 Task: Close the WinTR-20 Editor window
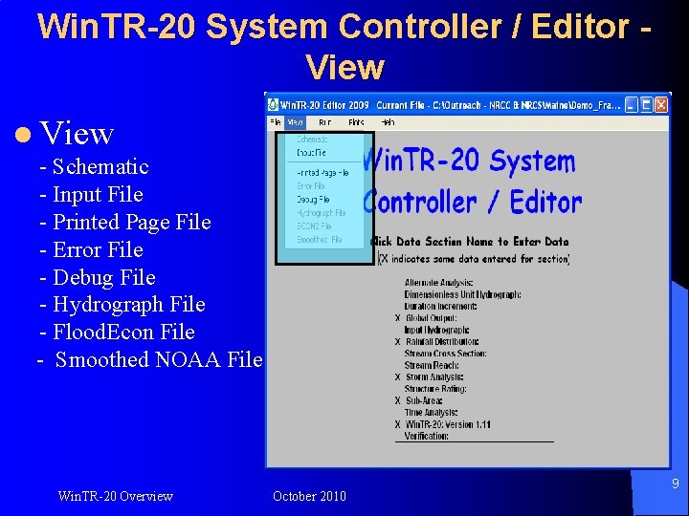661,105
